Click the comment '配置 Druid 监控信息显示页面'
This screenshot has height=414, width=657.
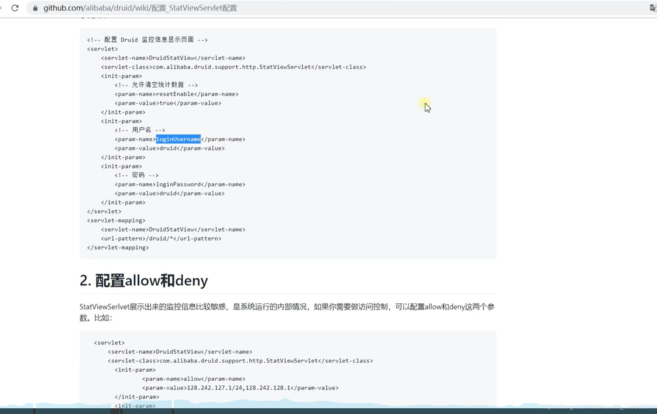click(147, 40)
